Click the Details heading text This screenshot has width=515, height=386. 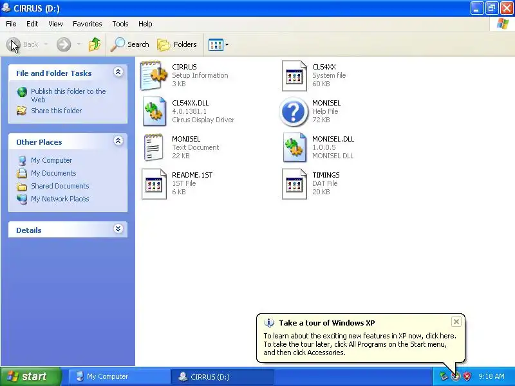pyautogui.click(x=29, y=230)
